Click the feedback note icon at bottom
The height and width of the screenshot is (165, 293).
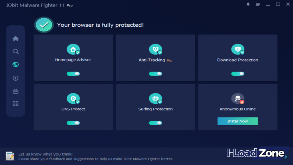pyautogui.click(x=9, y=155)
